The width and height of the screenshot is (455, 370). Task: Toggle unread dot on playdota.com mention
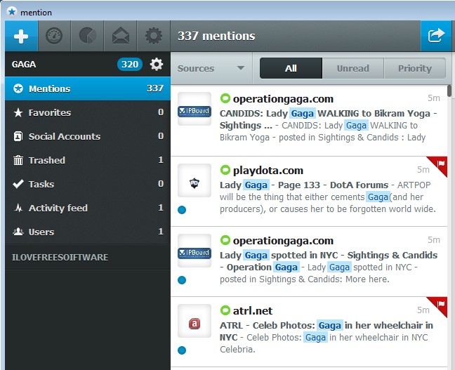182,210
